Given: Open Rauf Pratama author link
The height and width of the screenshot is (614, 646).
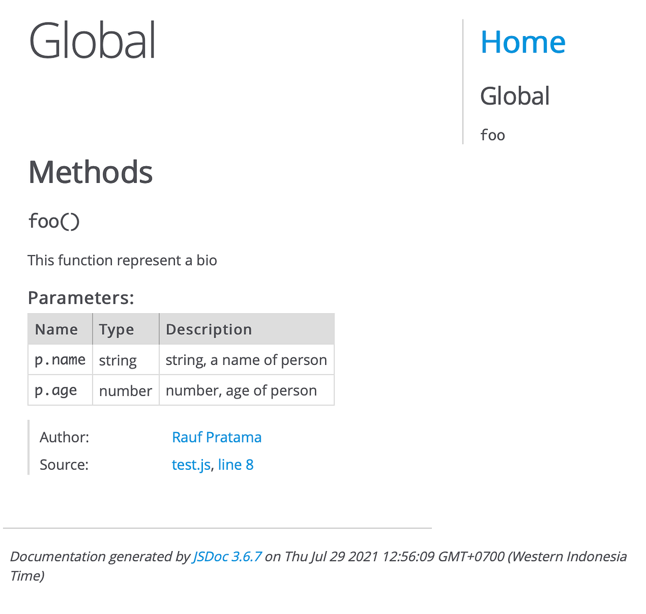Looking at the screenshot, I should pyautogui.click(x=216, y=437).
